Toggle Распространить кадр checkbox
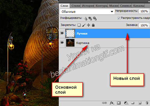This screenshot has height=106, width=150. [119, 18]
